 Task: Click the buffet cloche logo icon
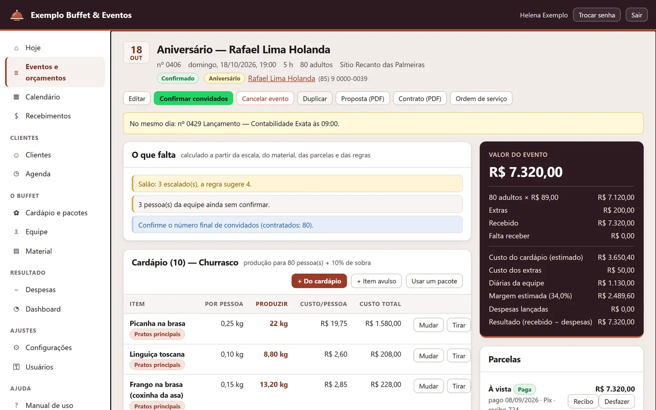17,15
